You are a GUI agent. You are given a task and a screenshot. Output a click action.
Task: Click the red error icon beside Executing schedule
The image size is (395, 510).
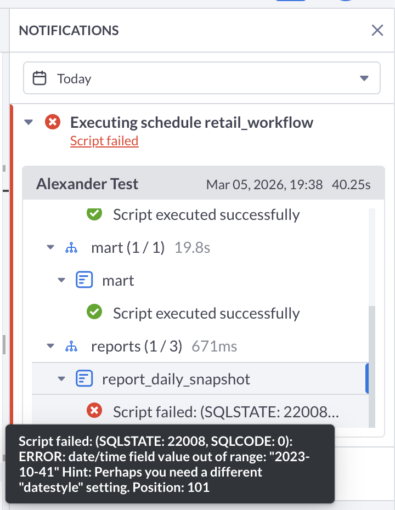(x=52, y=122)
